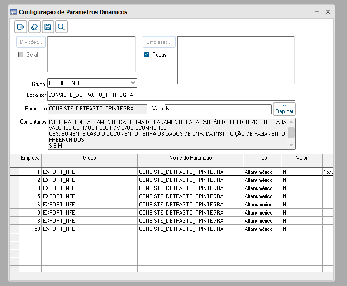
Task: Close the Configuração de Parâmetros Dinâmicos window
Action: [328, 12]
